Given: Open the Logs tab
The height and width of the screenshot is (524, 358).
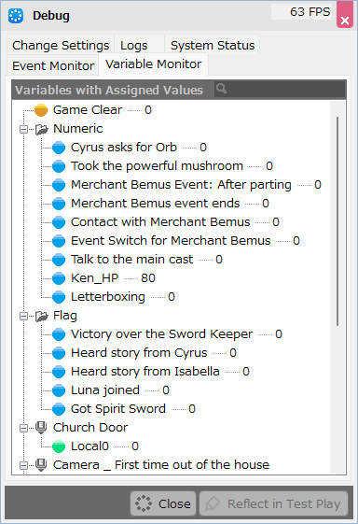Looking at the screenshot, I should (x=134, y=45).
